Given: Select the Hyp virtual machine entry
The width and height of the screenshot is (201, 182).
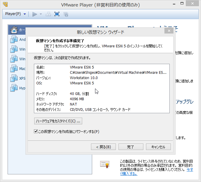Looking at the screenshot, I should [18, 88].
